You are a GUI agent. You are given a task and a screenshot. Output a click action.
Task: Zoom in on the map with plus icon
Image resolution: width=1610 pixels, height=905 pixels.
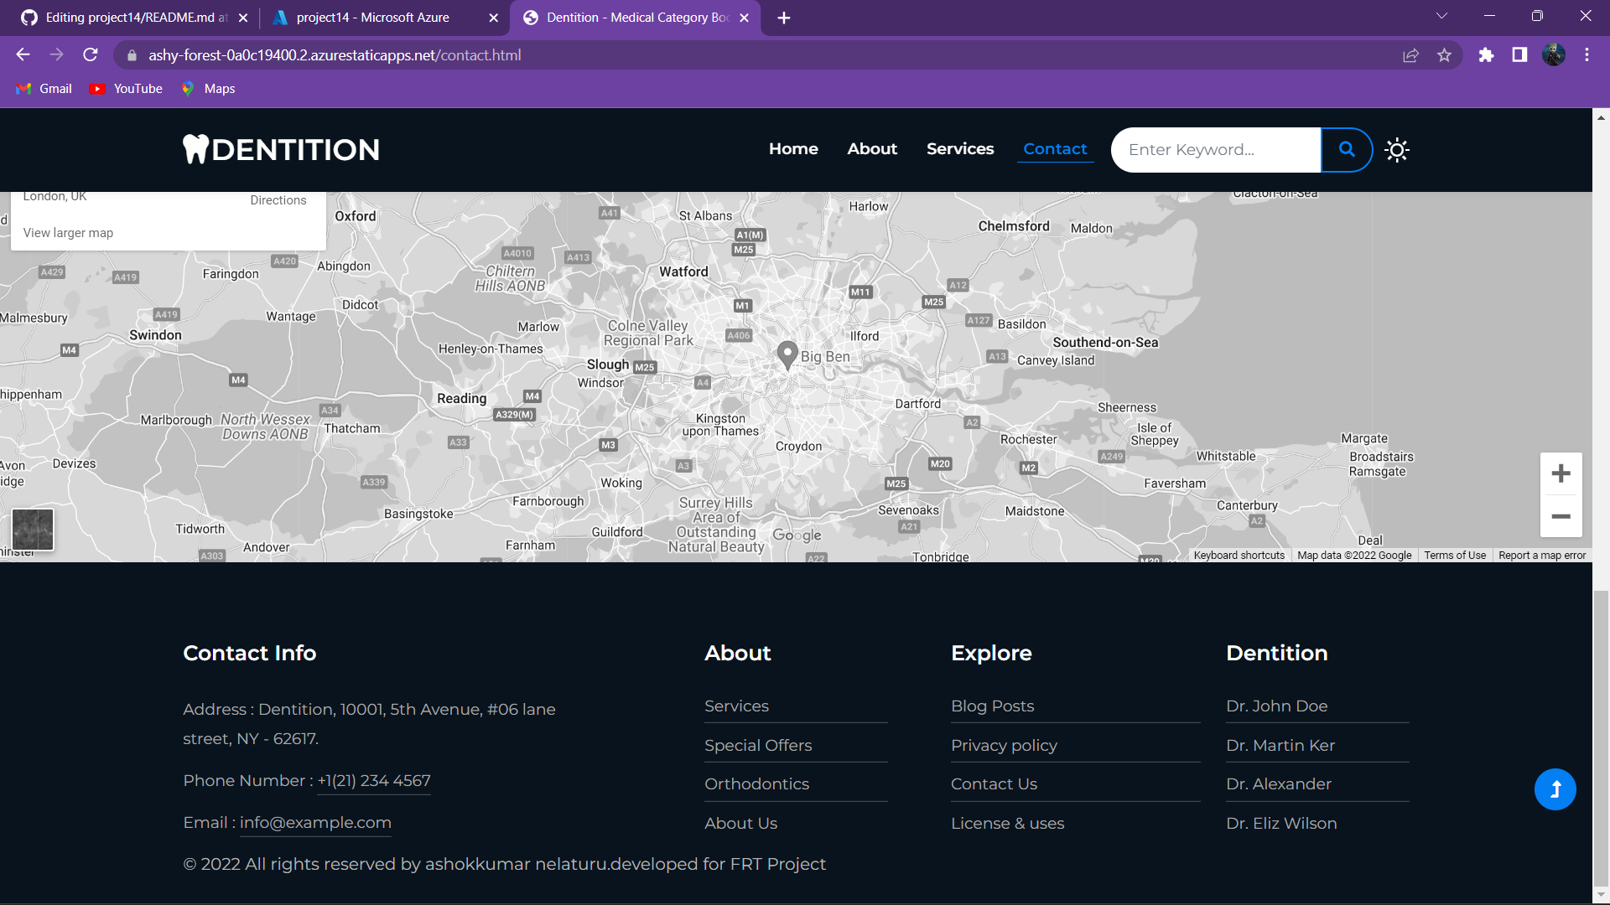[1561, 473]
